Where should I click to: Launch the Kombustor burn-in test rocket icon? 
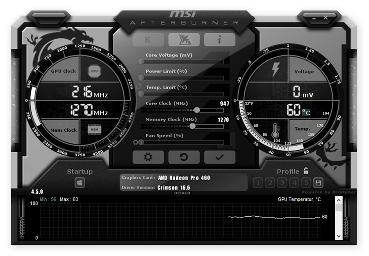point(184,40)
